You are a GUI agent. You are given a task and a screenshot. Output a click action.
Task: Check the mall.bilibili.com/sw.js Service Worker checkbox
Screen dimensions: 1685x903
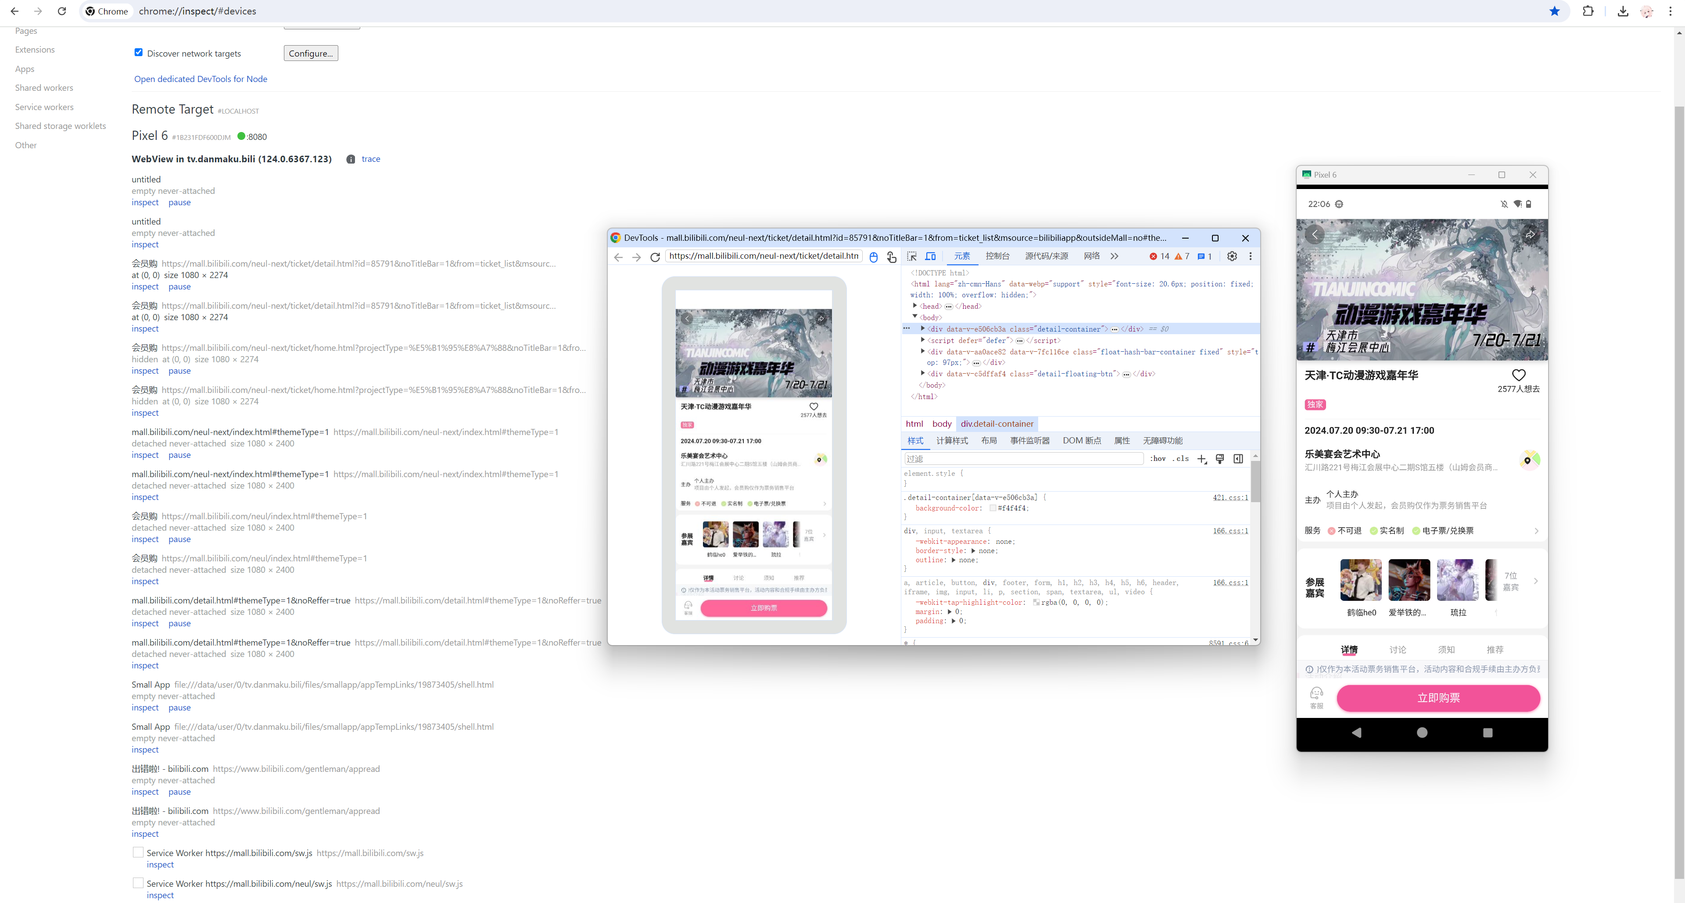tap(138, 852)
